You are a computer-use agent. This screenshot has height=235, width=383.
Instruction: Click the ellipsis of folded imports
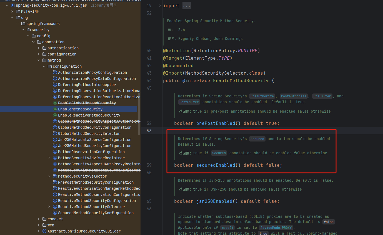(x=186, y=6)
